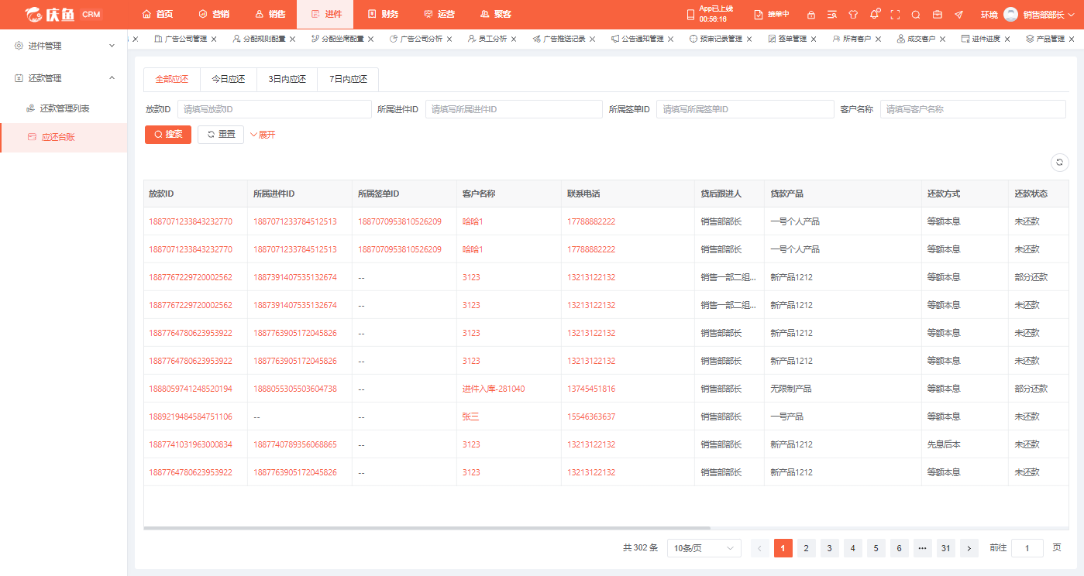Close the 签单管理 tab
Viewport: 1084px width, 576px height.
[x=814, y=39]
